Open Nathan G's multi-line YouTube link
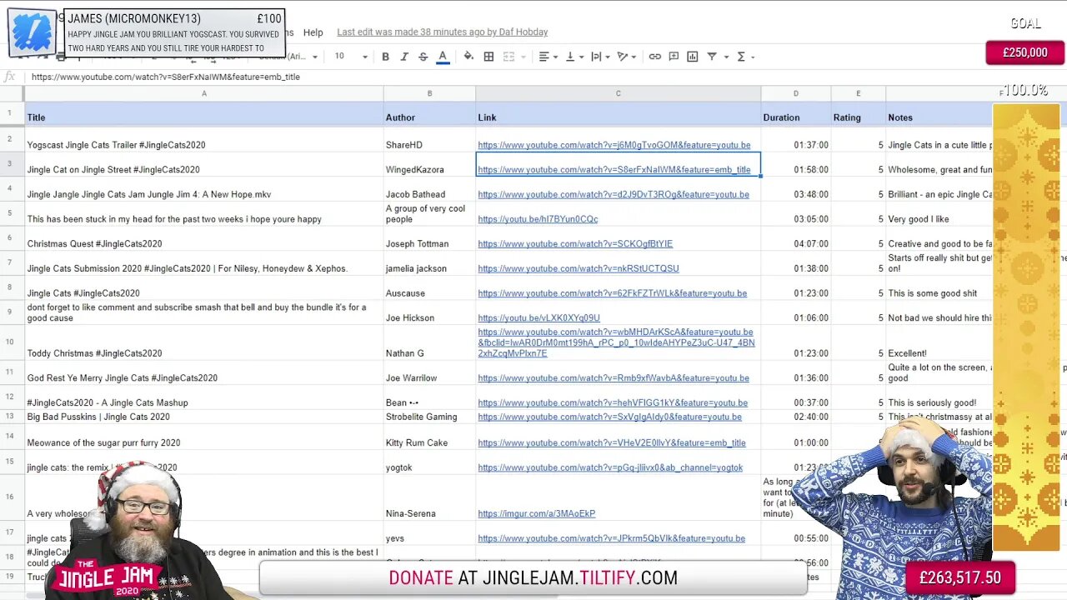The height and width of the screenshot is (600, 1067). (x=616, y=342)
